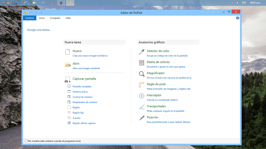The height and width of the screenshot is (149, 266).
Task: Click the Región dashed rectangle icon
Action: tap(69, 107)
